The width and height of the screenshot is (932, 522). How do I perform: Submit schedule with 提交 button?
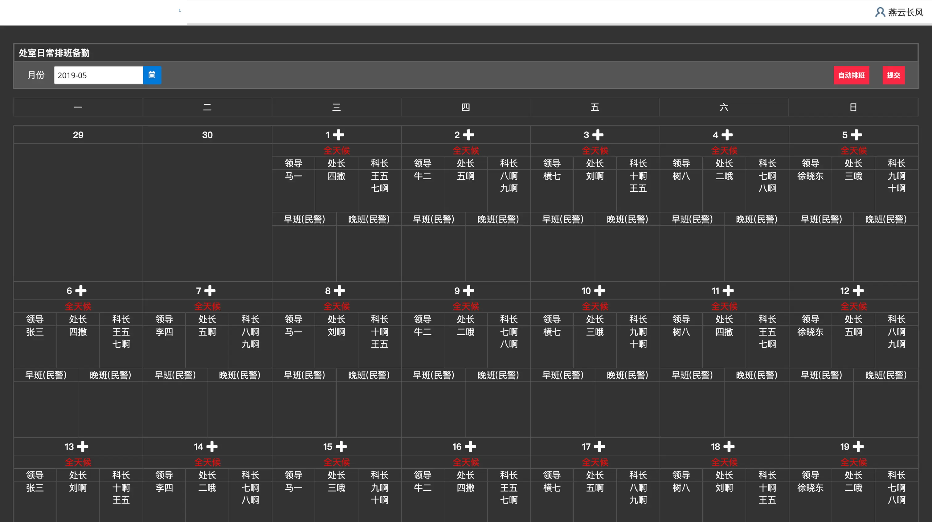point(893,75)
